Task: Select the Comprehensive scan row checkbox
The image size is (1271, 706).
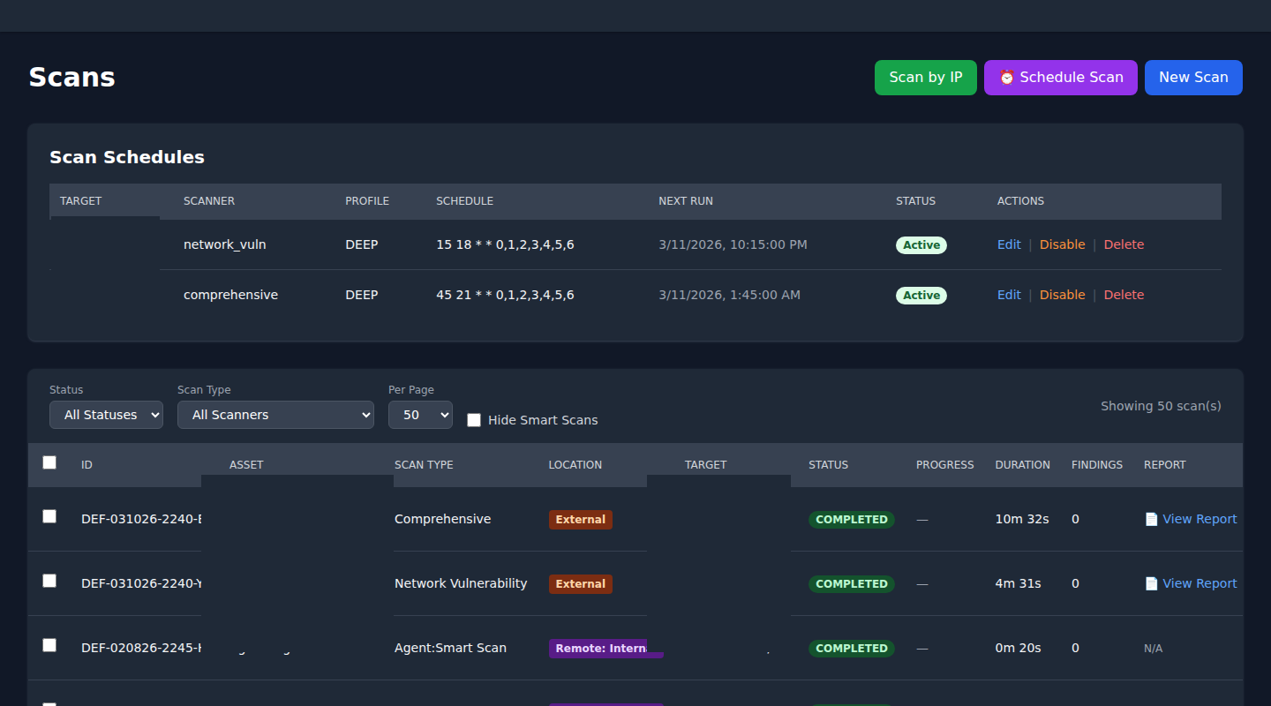Action: coord(49,516)
